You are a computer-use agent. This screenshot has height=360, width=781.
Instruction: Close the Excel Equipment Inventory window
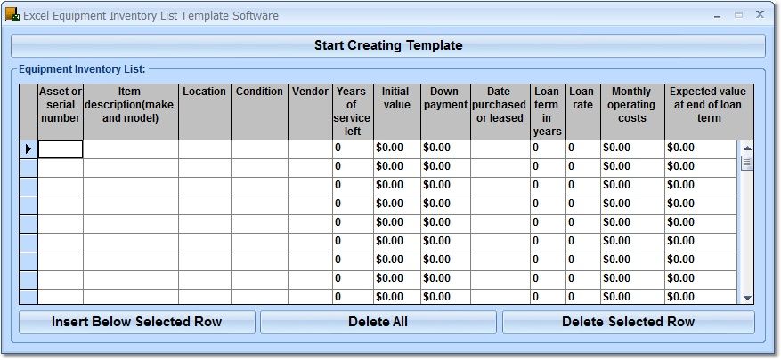coord(760,15)
